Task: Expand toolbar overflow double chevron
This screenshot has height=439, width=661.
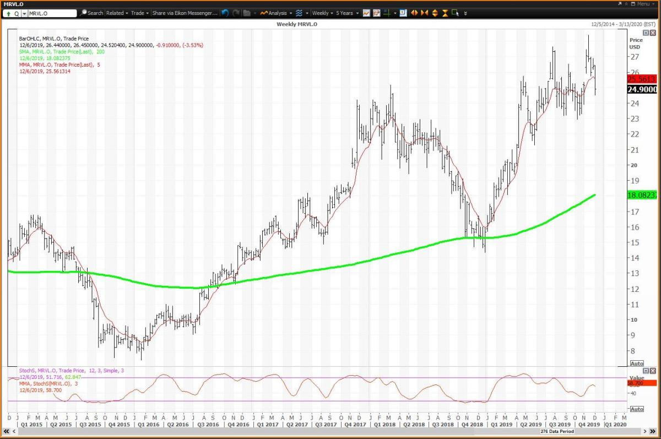Action: (465, 13)
